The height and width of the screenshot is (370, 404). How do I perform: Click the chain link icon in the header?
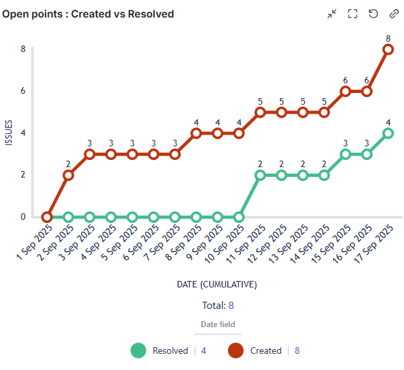(x=394, y=14)
